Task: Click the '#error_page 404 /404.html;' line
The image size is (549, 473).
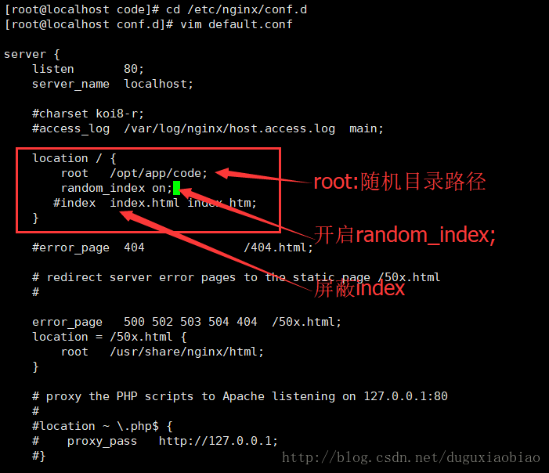Action: click(172, 248)
